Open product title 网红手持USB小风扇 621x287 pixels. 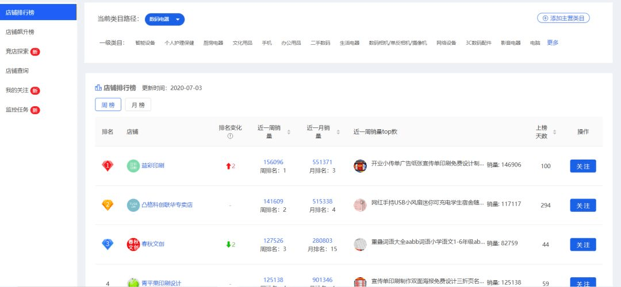click(x=428, y=203)
